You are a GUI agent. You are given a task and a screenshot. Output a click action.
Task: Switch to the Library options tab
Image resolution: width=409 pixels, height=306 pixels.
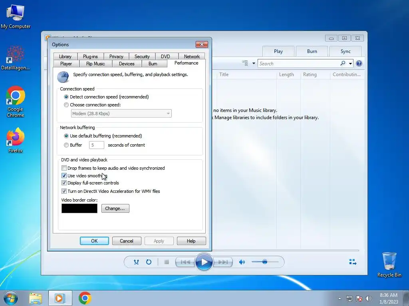click(65, 57)
